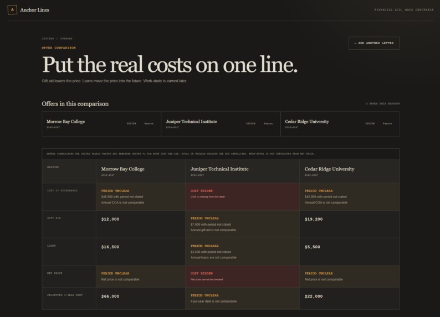Click Juniper's Period Unclear projected debt badge

coord(204,295)
